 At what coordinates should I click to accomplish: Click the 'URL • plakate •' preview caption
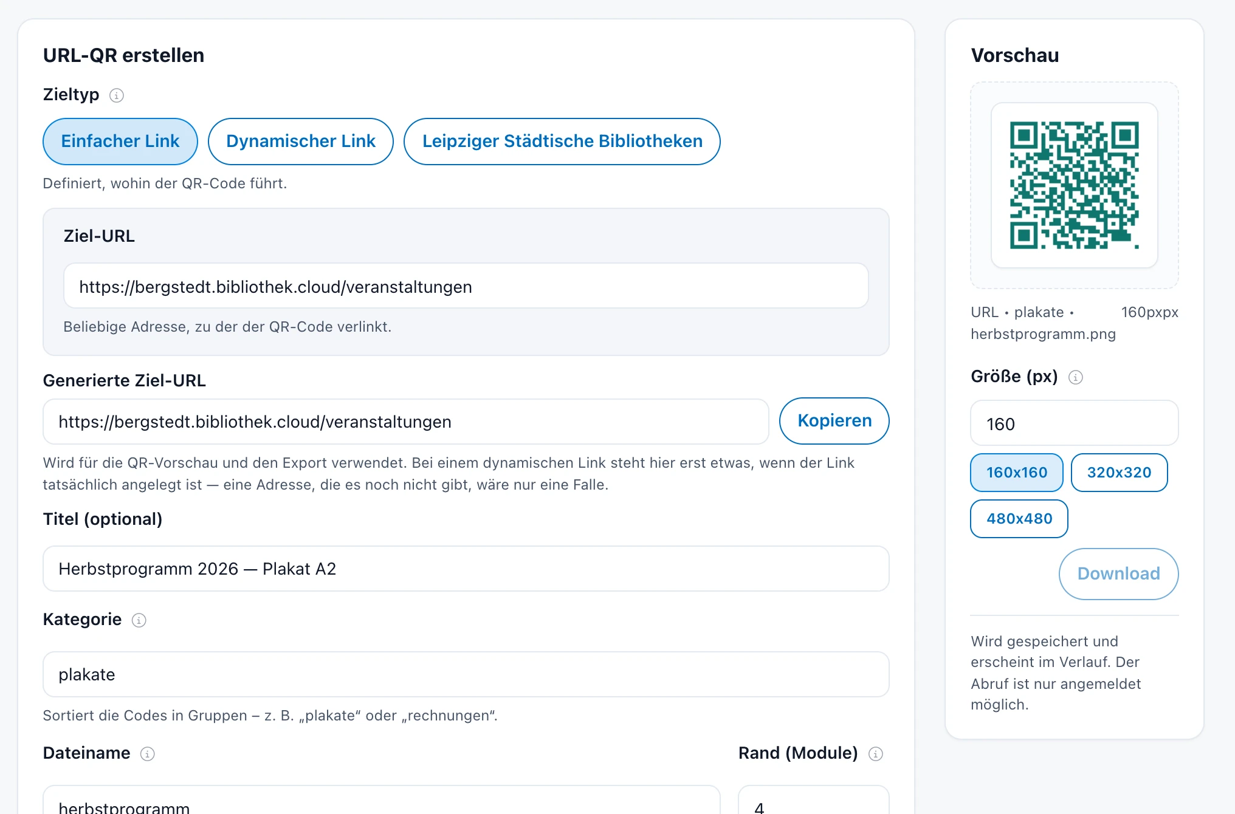pyautogui.click(x=1022, y=312)
